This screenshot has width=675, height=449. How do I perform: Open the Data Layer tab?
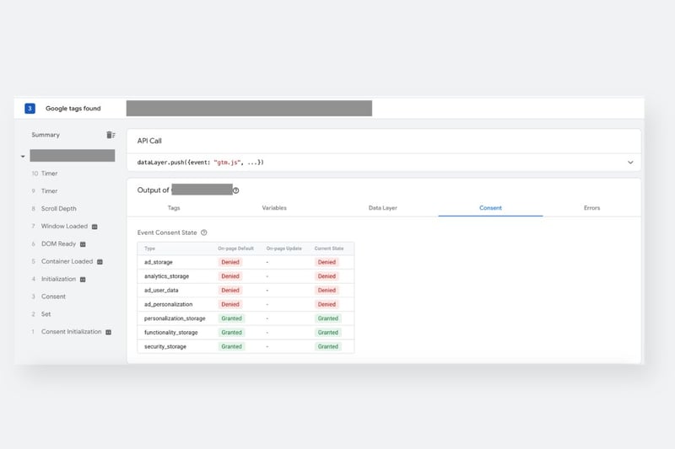pyautogui.click(x=383, y=207)
